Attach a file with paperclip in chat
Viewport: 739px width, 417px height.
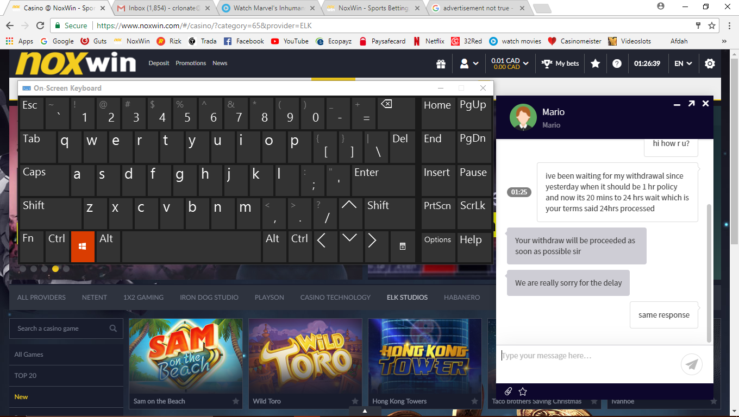pos(508,391)
